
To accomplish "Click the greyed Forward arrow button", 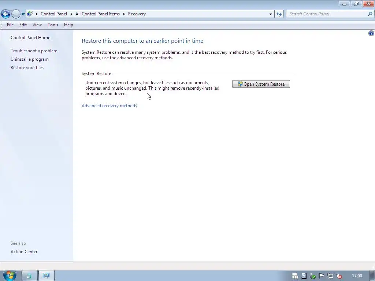I will pyautogui.click(x=16, y=14).
